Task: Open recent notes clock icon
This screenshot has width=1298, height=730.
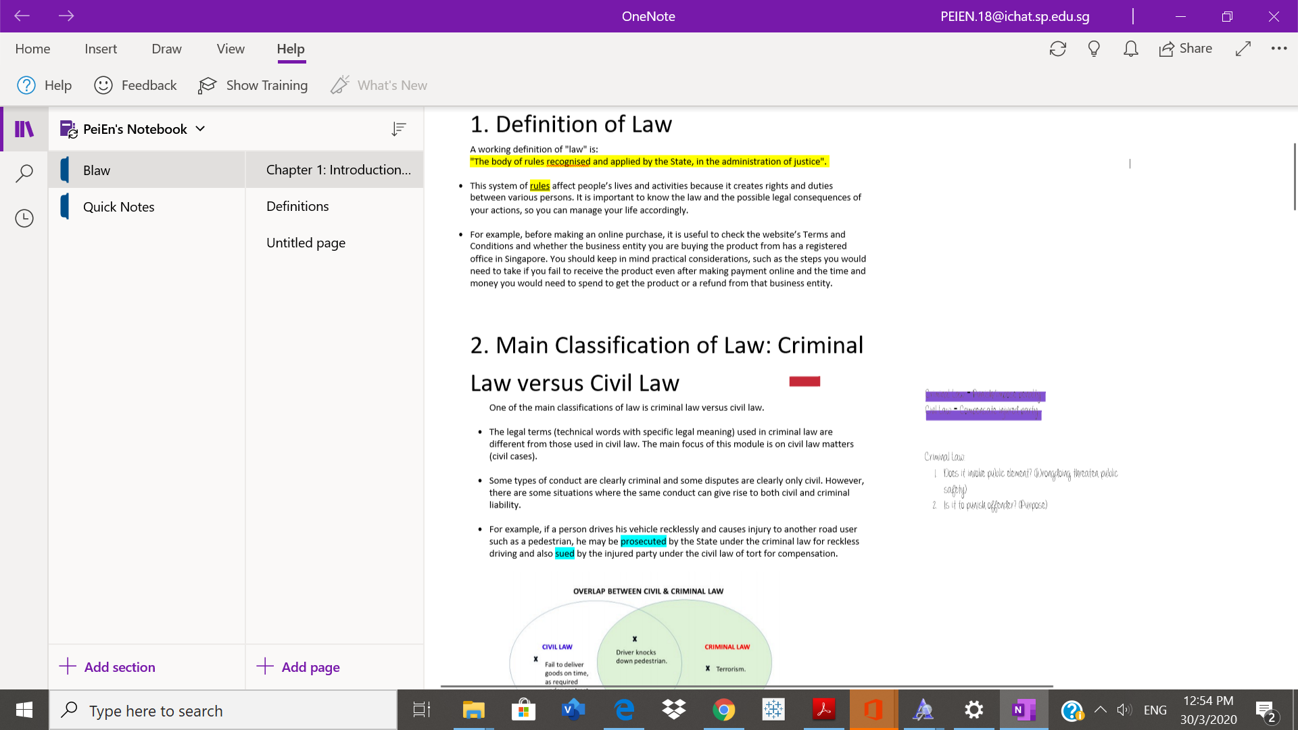Action: click(x=24, y=218)
